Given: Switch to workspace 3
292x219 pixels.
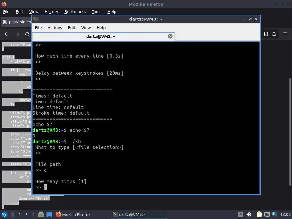Looking at the screenshot, I should (27, 215).
